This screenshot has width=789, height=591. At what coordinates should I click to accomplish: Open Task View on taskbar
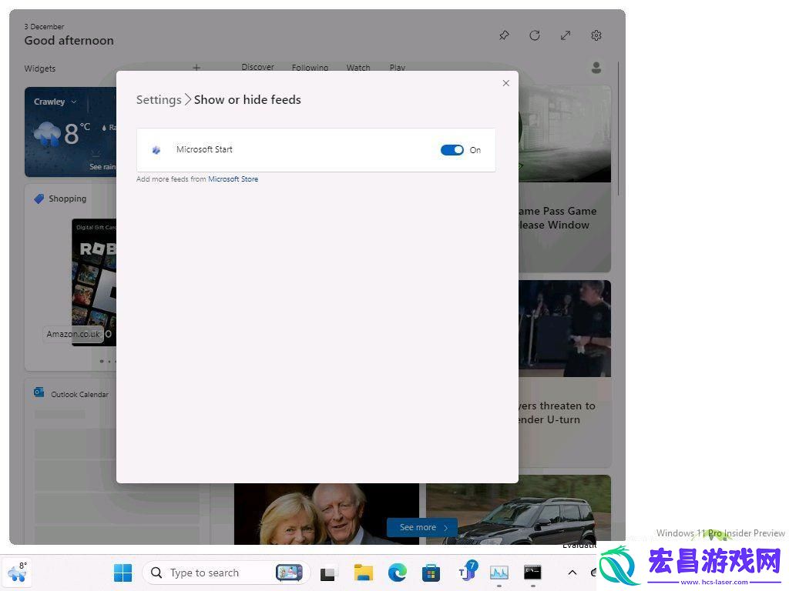pos(327,573)
